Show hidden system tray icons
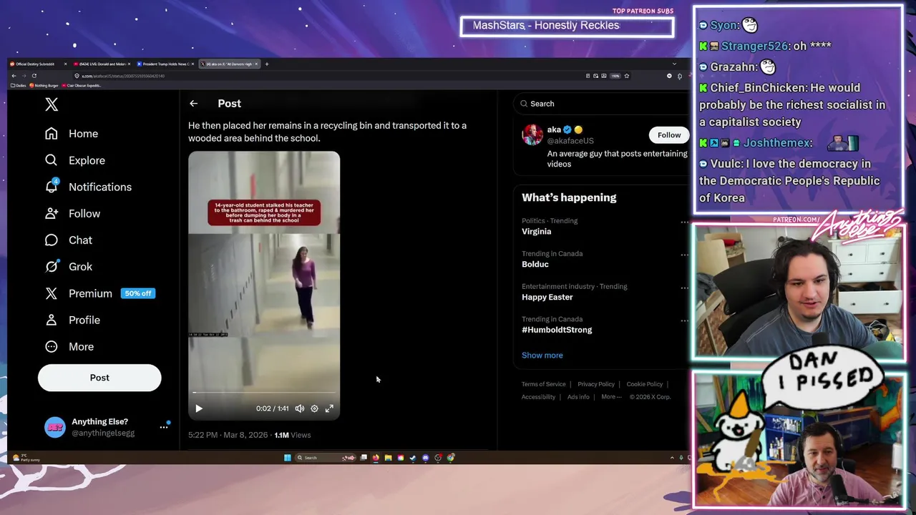 tap(672, 458)
